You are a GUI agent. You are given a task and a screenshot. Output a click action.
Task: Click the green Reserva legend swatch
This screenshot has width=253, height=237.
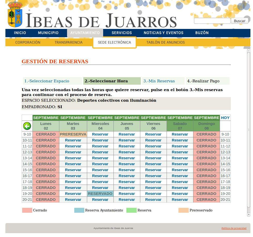[x=131, y=210]
